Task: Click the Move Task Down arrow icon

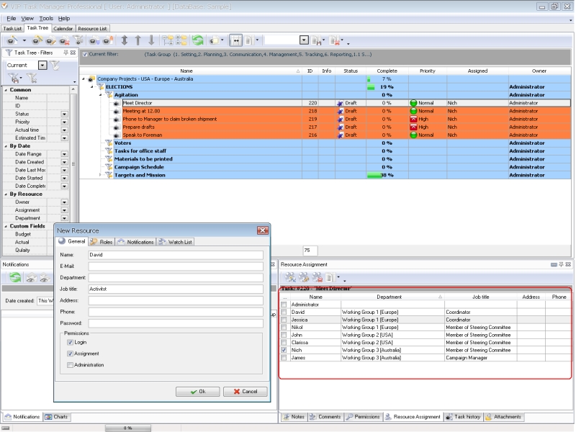Action: point(151,40)
